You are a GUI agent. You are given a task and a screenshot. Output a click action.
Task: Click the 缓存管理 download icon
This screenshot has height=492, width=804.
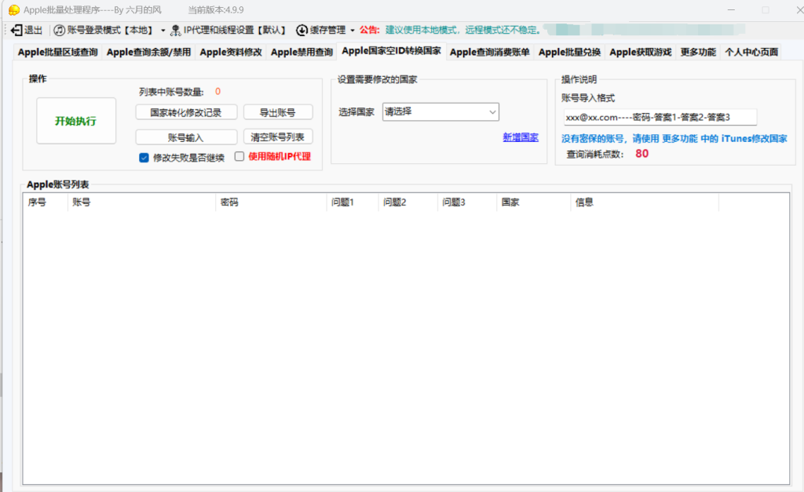(301, 30)
